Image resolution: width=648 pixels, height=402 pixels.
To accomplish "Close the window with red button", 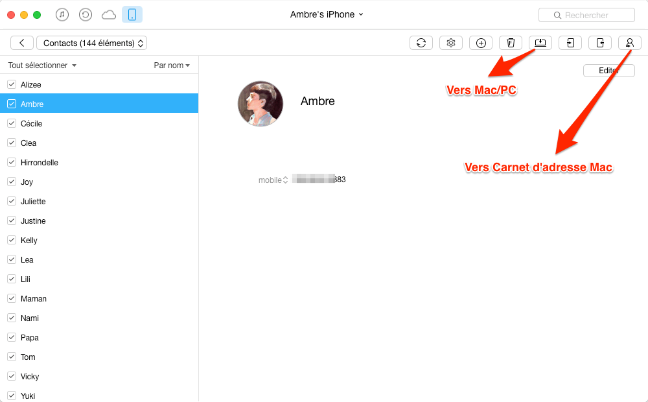I will pos(11,15).
